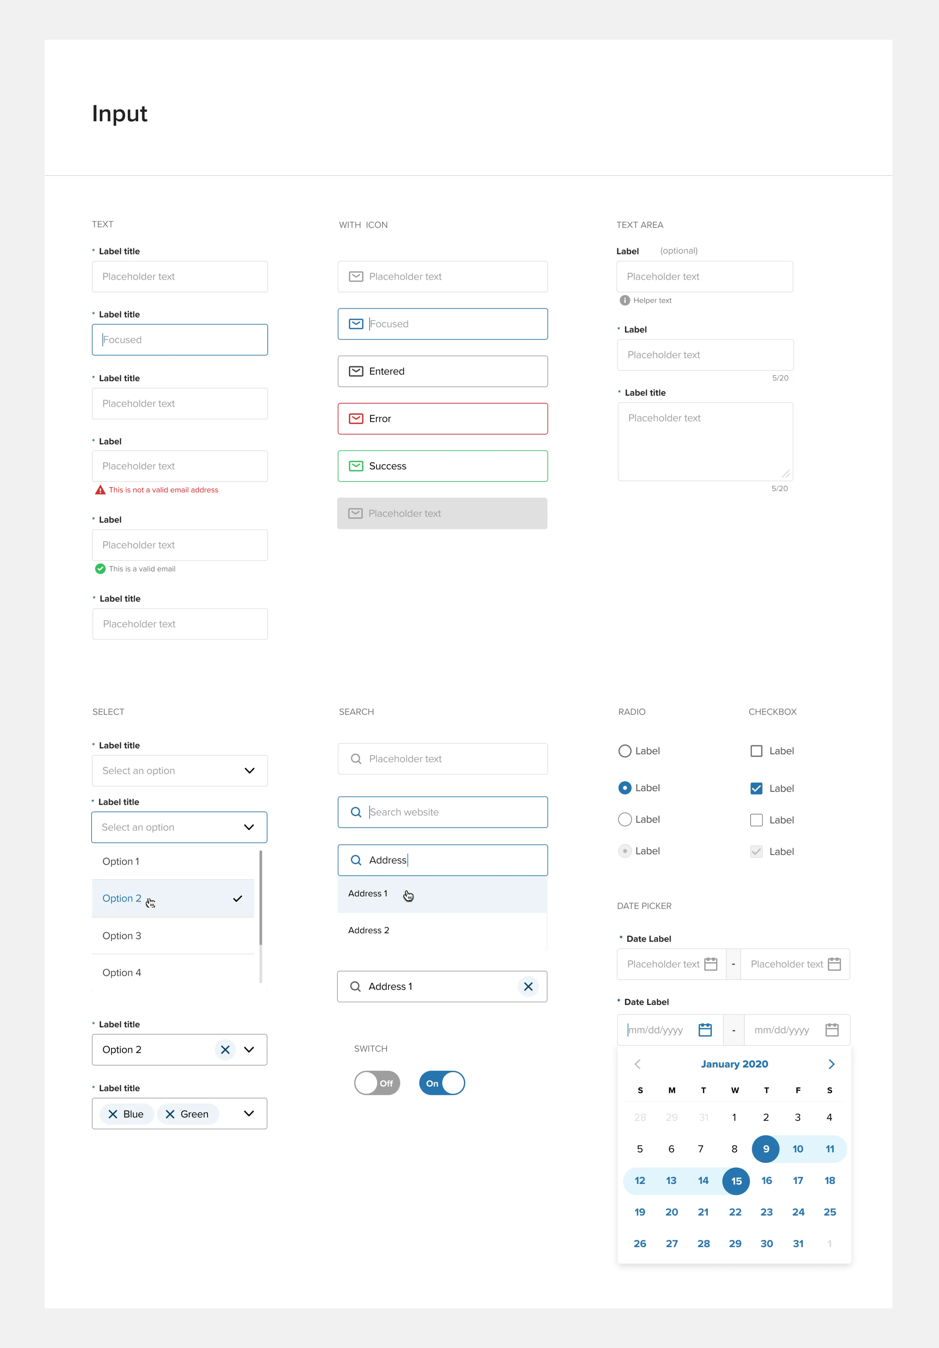Expand the Option 2 select chevron
939x1348 pixels.
pyautogui.click(x=249, y=1050)
